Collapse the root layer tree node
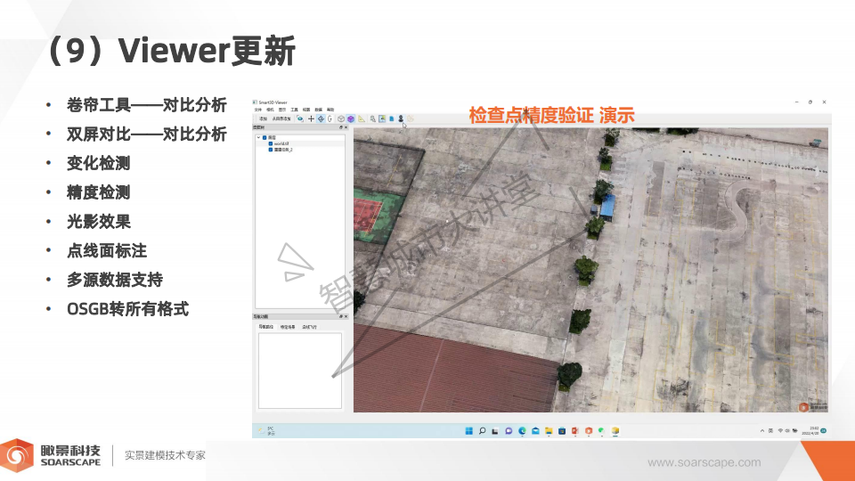The image size is (855, 481). point(258,137)
